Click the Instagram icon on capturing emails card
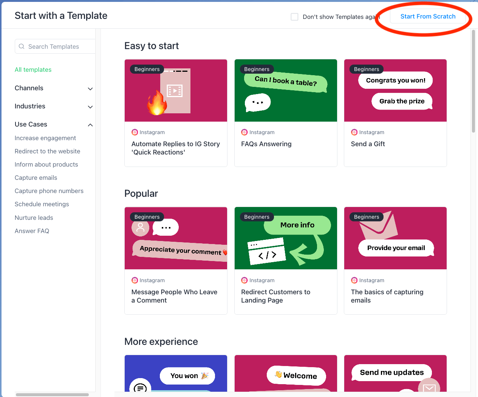Image resolution: width=478 pixels, height=397 pixels. 354,280
